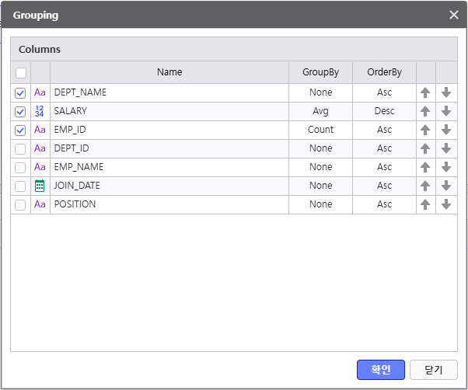The width and height of the screenshot is (468, 390).
Task: Click the 확인 confirm button
Action: coord(381,370)
